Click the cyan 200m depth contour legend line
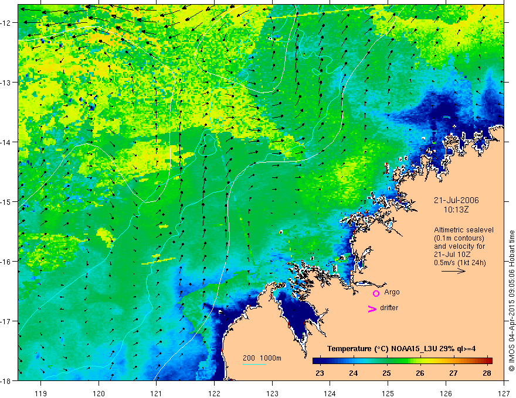Image resolution: width=516 pixels, height=398 pixels. [254, 364]
